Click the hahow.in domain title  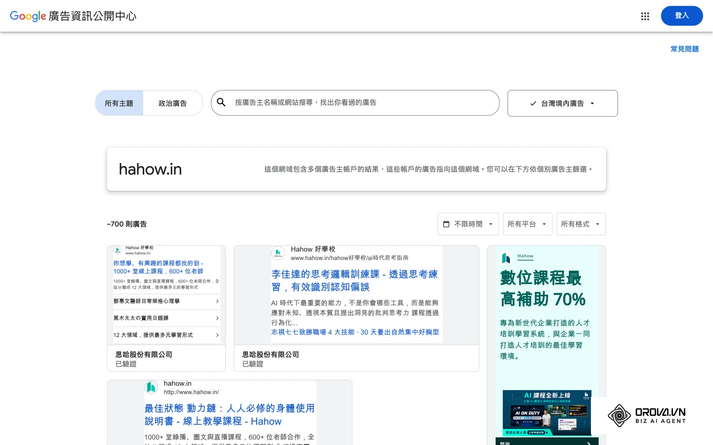[x=150, y=169]
